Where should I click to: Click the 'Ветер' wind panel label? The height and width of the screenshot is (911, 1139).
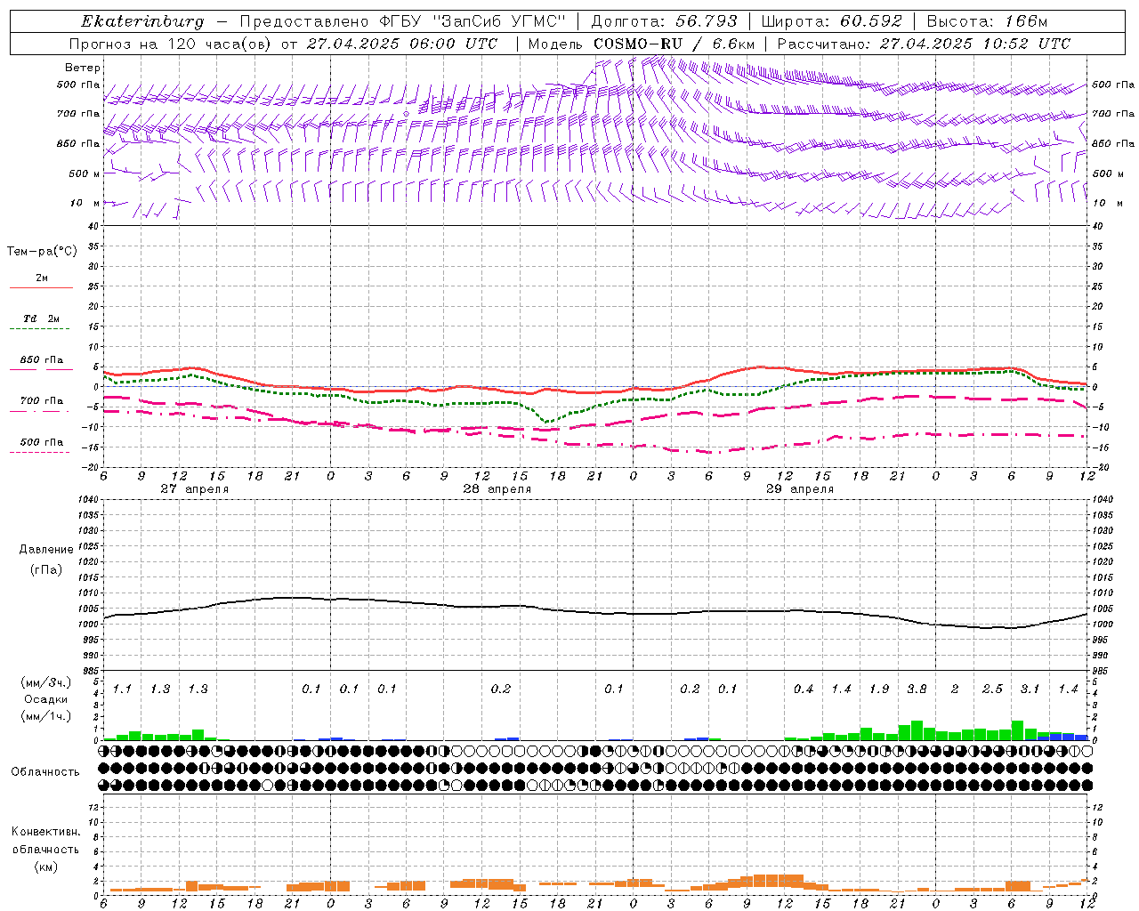pos(83,68)
